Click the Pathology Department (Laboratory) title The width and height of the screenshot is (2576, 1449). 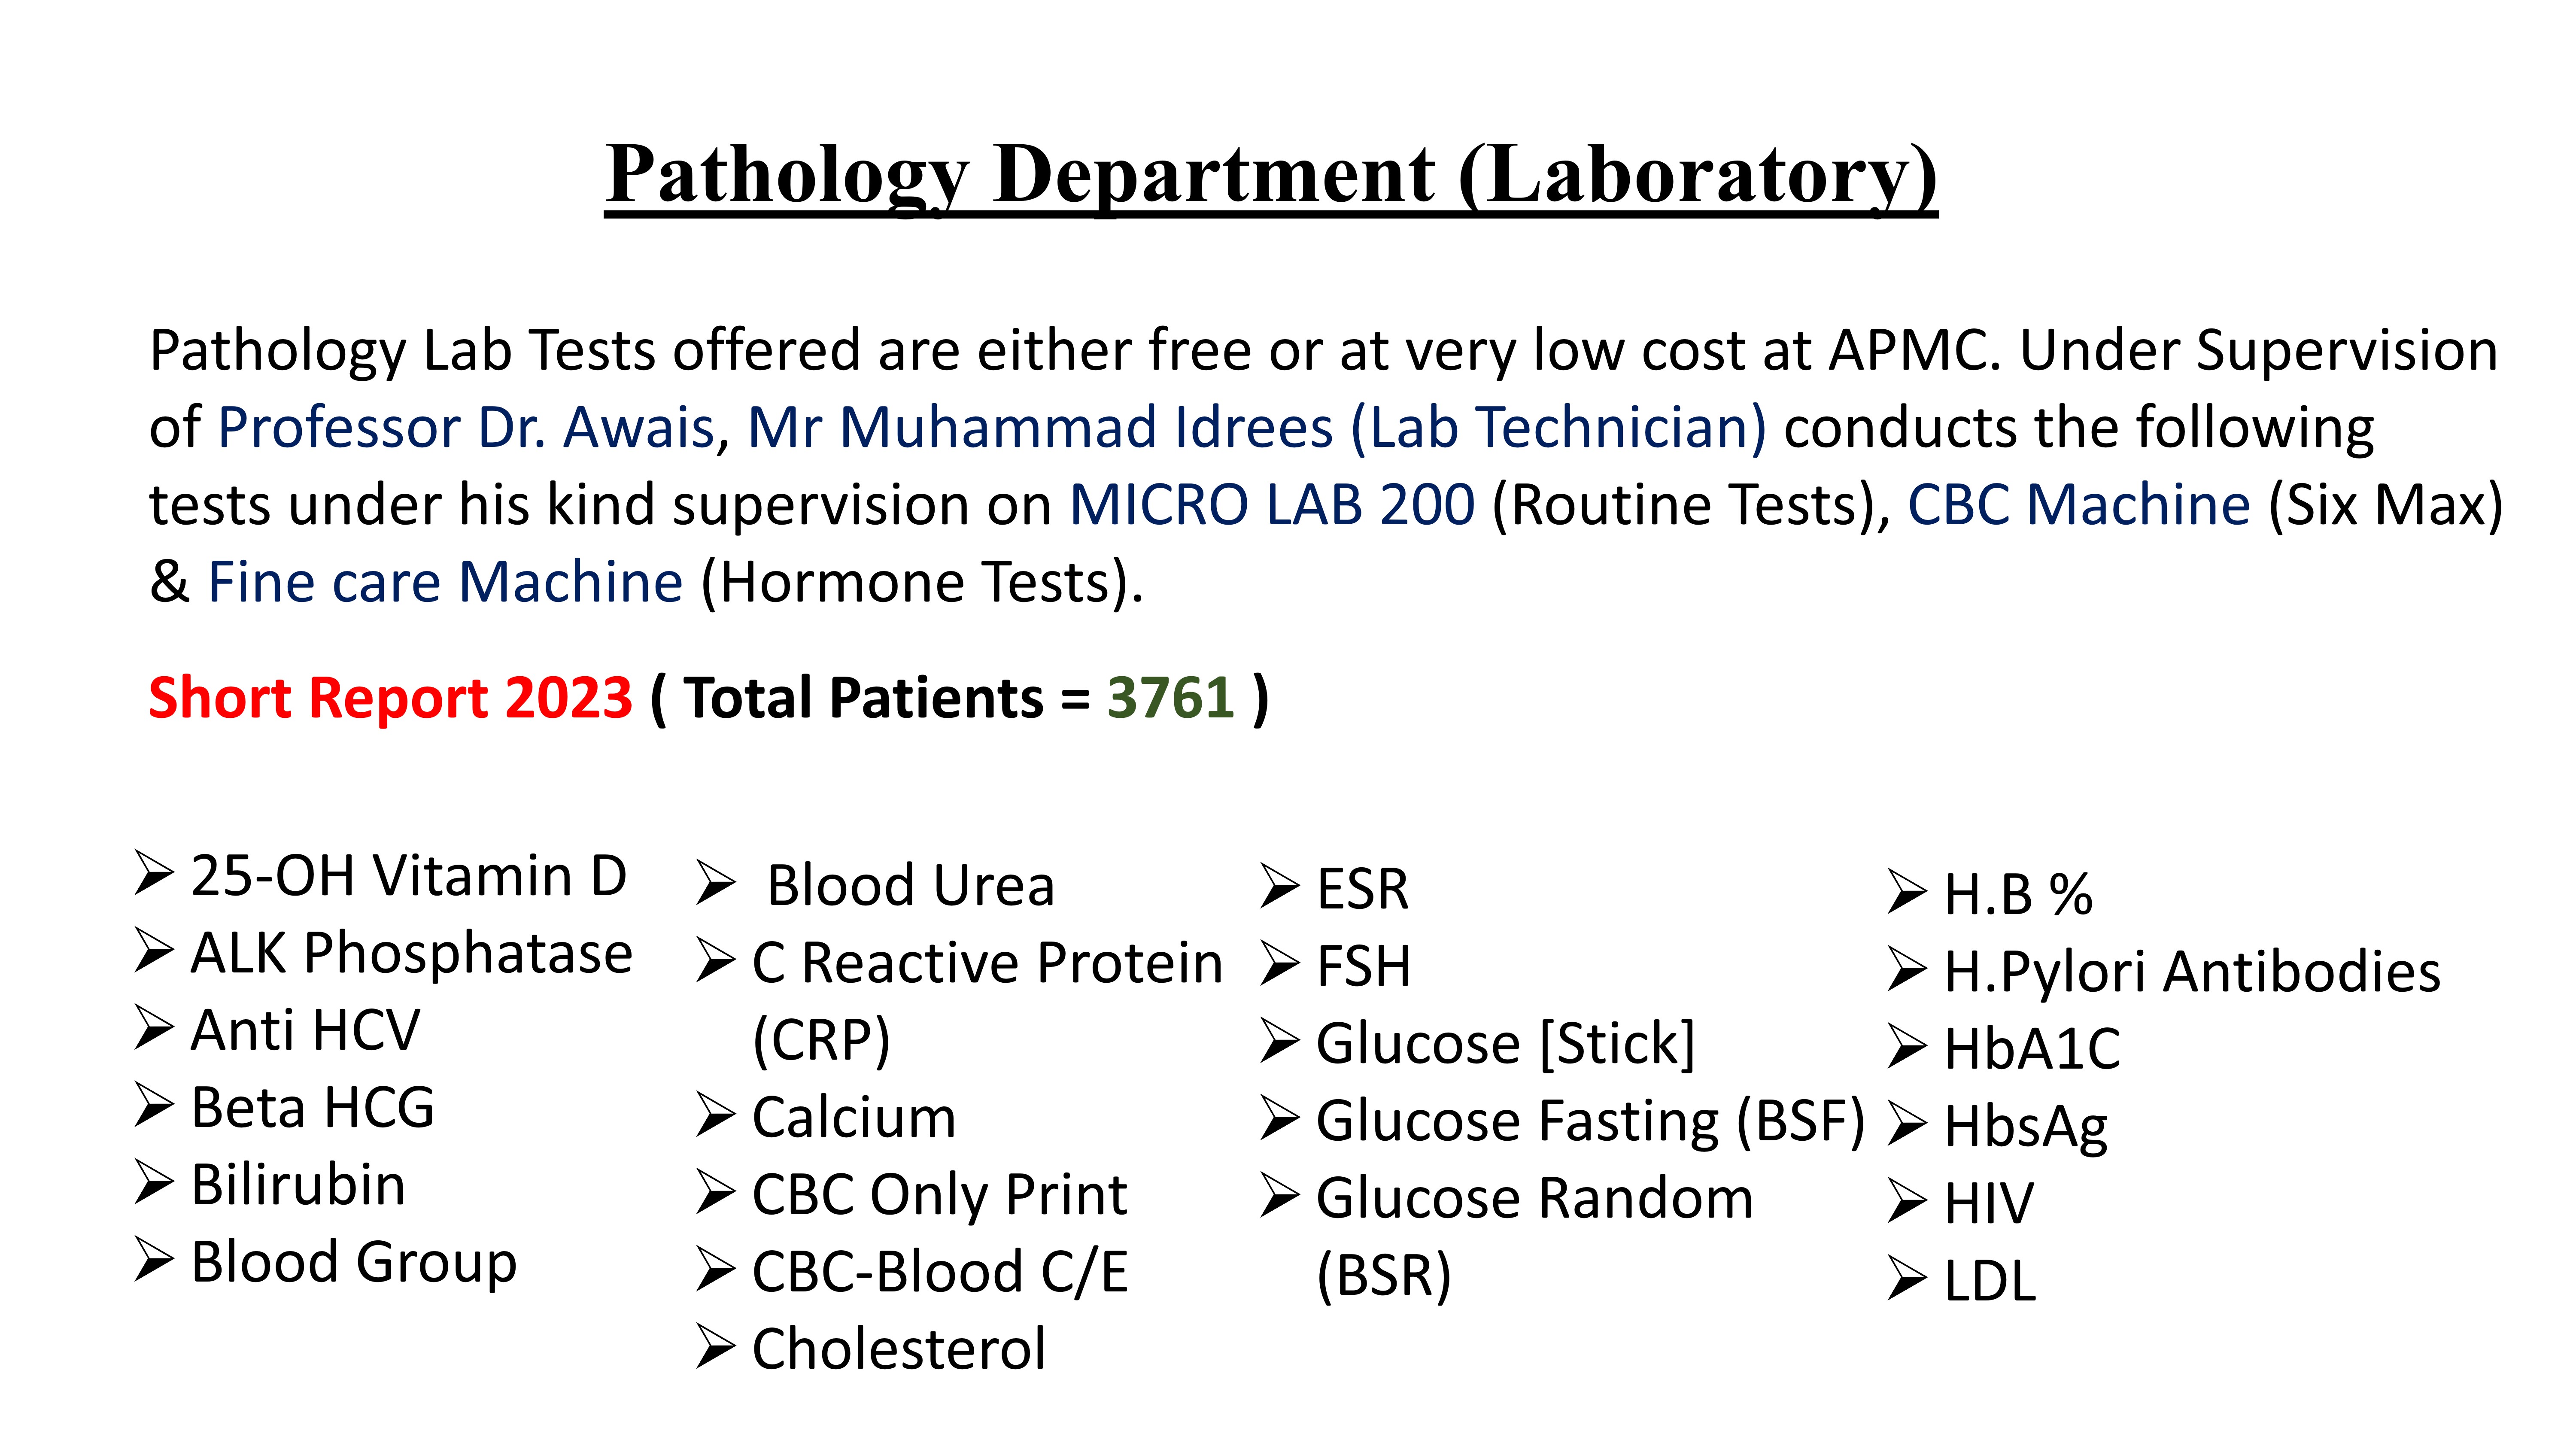coord(1270,175)
